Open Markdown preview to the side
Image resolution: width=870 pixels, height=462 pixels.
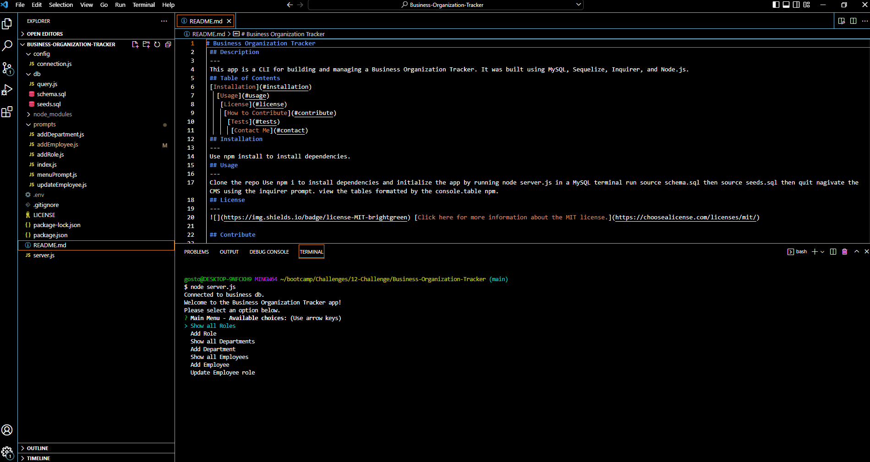(x=841, y=21)
